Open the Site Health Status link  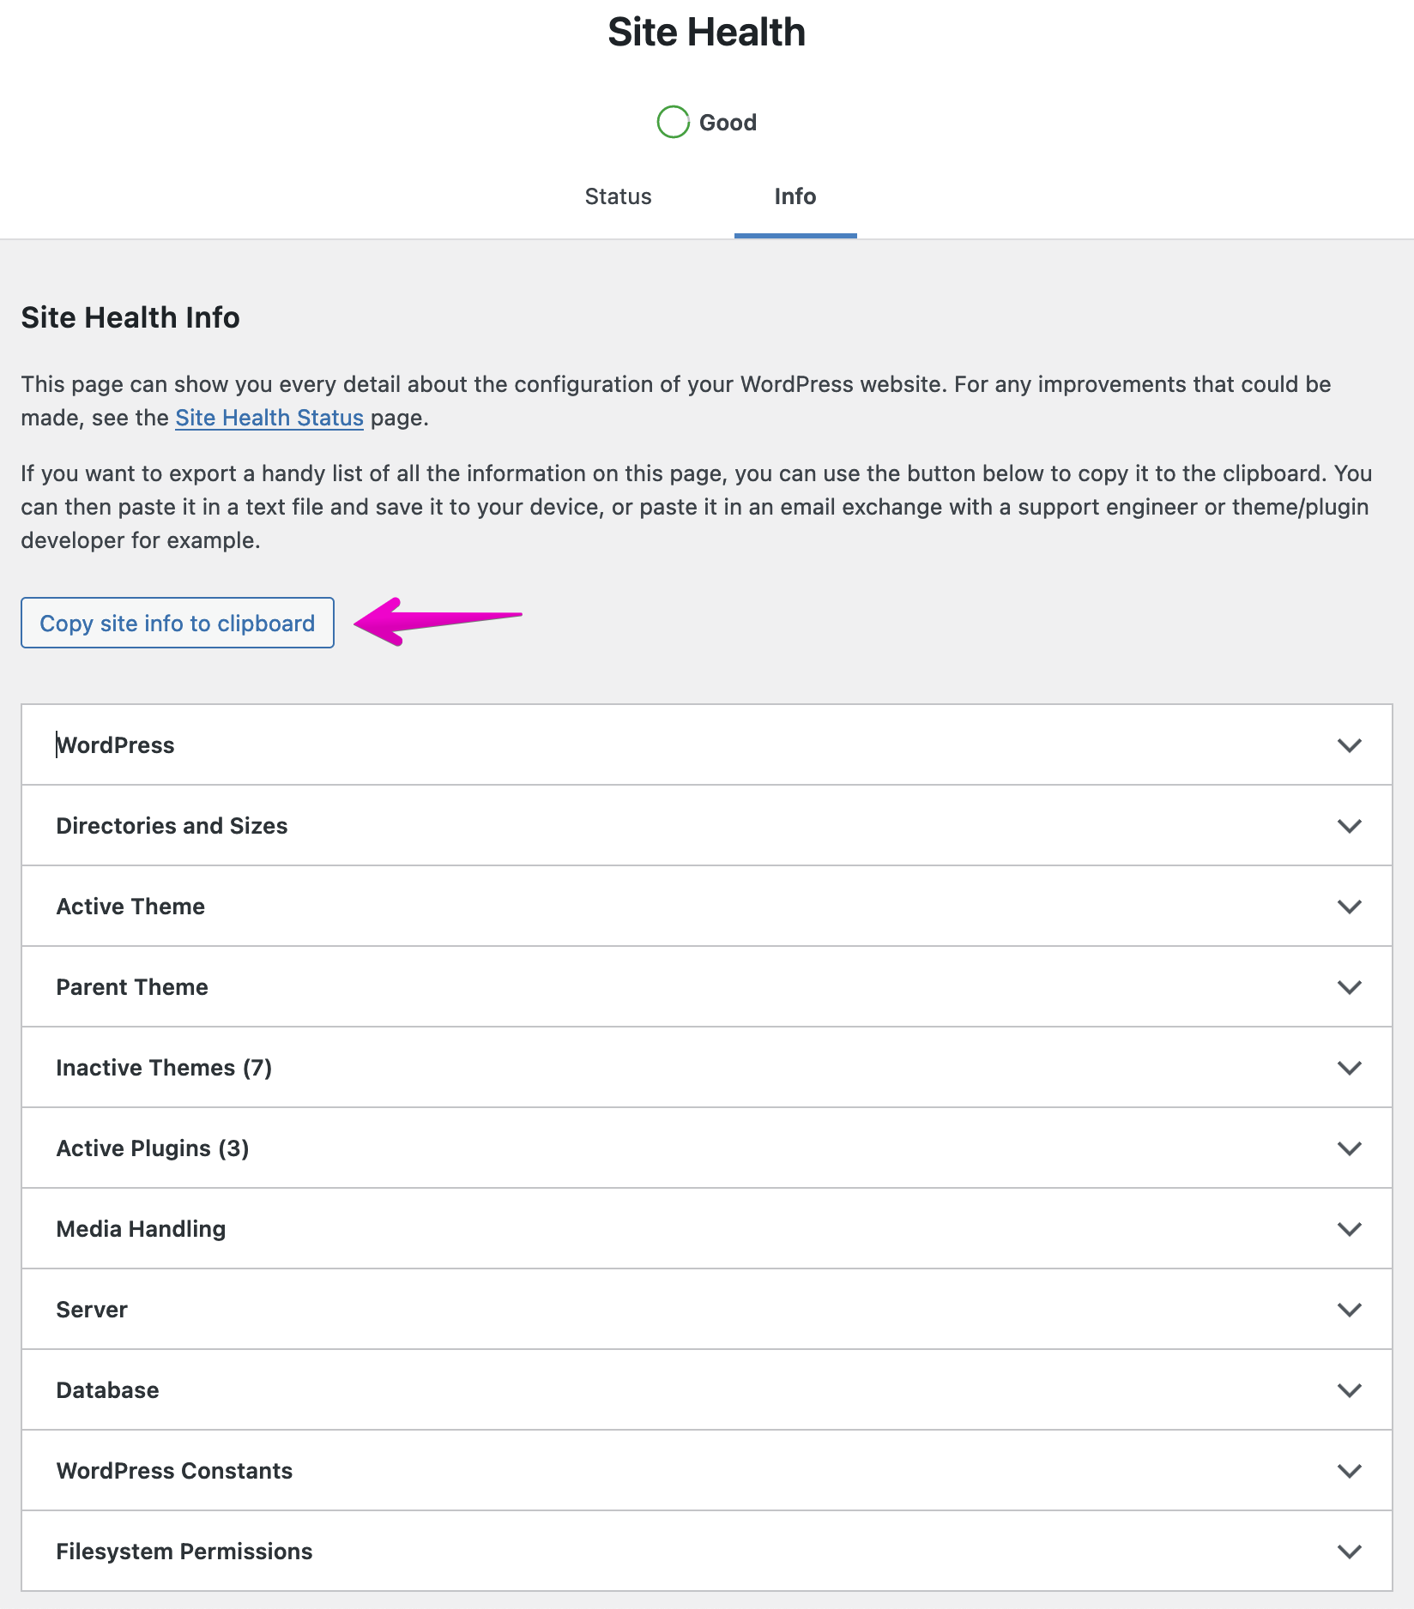tap(268, 418)
